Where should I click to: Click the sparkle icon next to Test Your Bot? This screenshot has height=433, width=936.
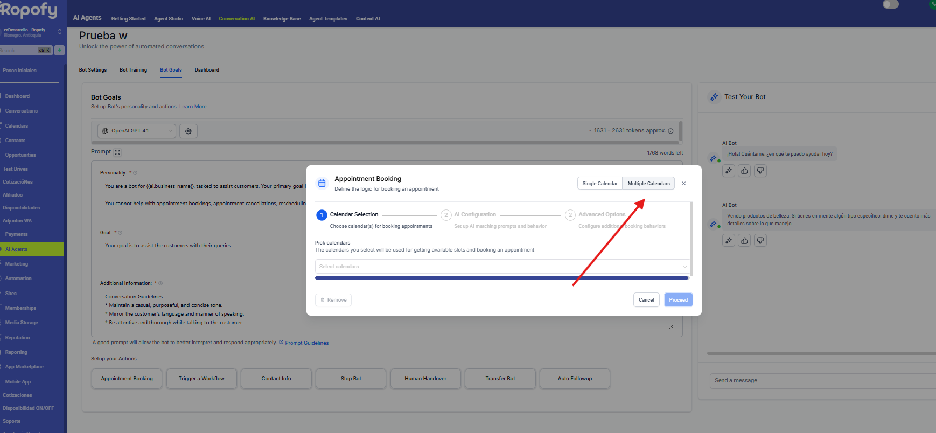tap(714, 97)
